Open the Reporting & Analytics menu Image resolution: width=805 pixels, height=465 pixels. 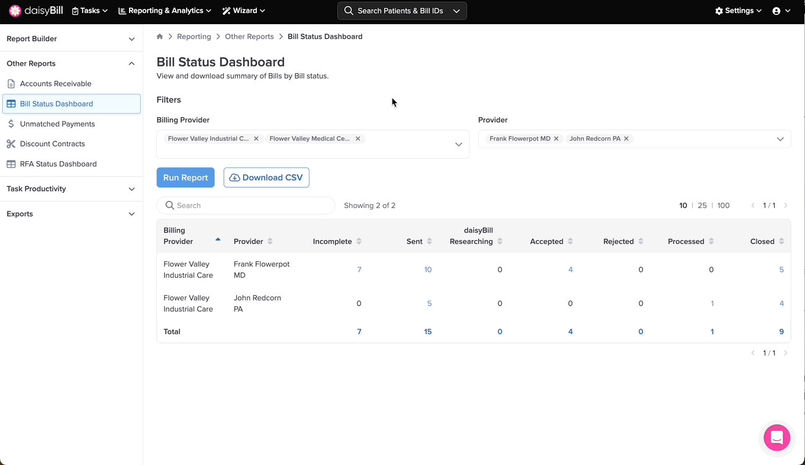(164, 11)
